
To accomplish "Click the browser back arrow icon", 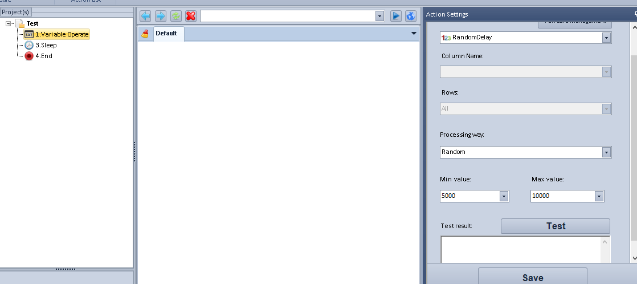I will pyautogui.click(x=145, y=16).
